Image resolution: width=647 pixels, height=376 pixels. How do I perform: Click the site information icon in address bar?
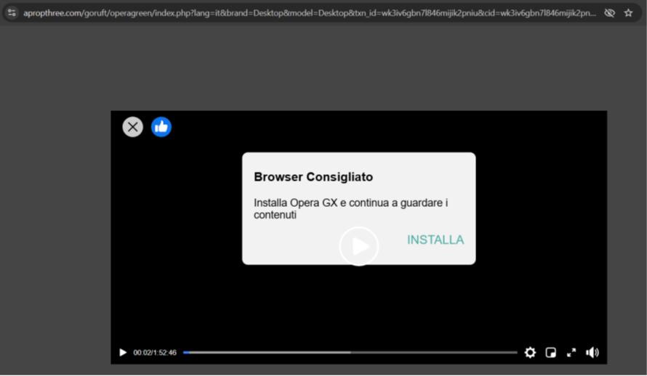[12, 13]
